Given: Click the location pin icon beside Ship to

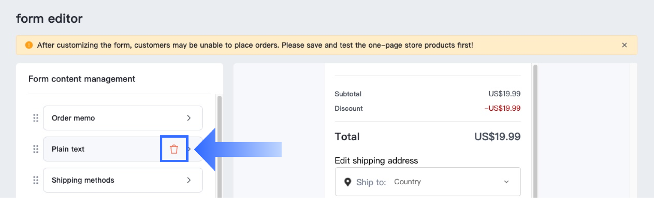Looking at the screenshot, I should pyautogui.click(x=347, y=182).
